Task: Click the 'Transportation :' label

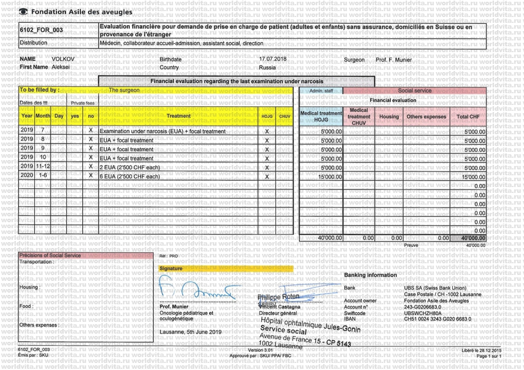Action: [37, 262]
